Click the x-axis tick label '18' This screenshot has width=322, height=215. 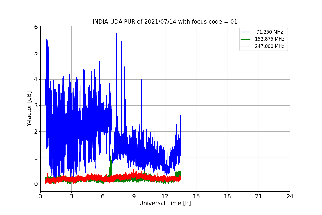228,196
